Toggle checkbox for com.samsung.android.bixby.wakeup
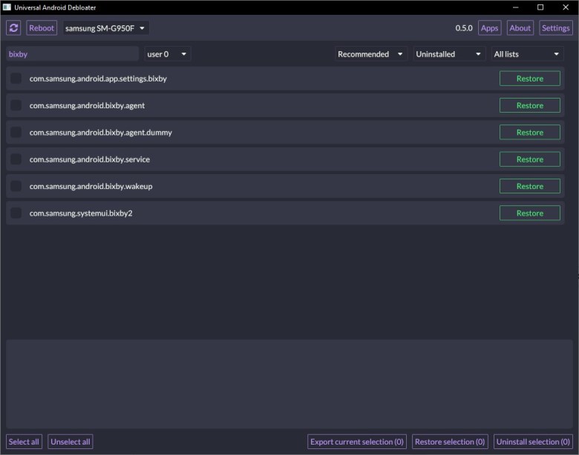 16,186
